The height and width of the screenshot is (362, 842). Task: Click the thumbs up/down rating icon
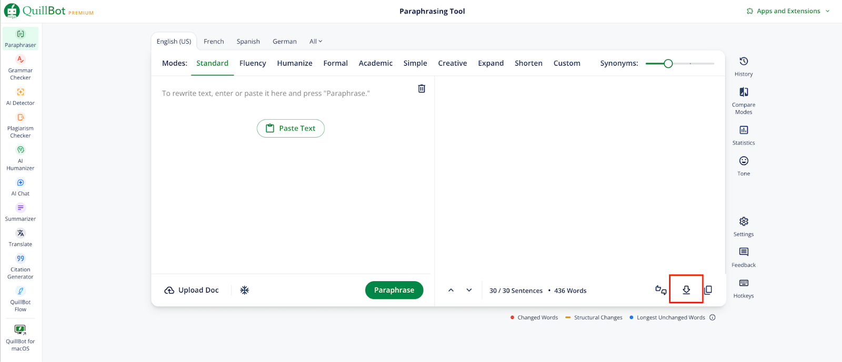tap(661, 290)
